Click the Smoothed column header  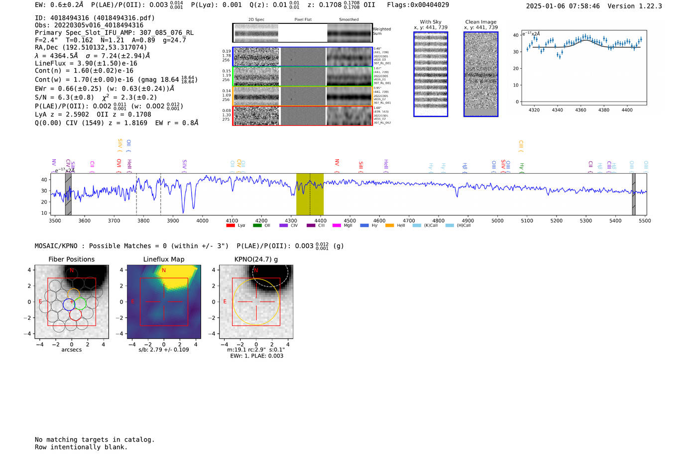point(349,20)
